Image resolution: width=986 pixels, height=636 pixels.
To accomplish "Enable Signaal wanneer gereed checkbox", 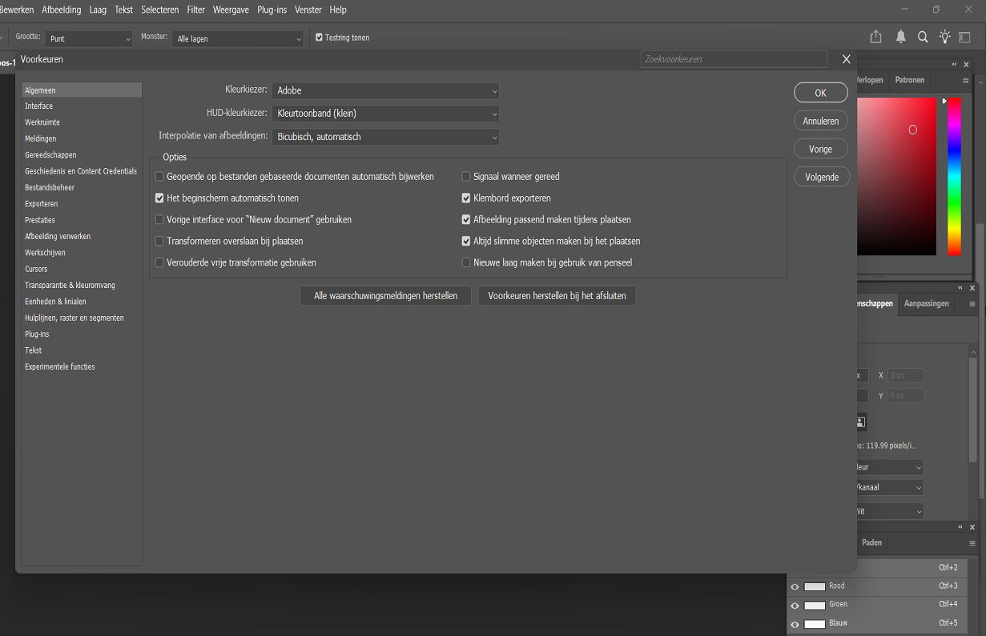I will (466, 177).
